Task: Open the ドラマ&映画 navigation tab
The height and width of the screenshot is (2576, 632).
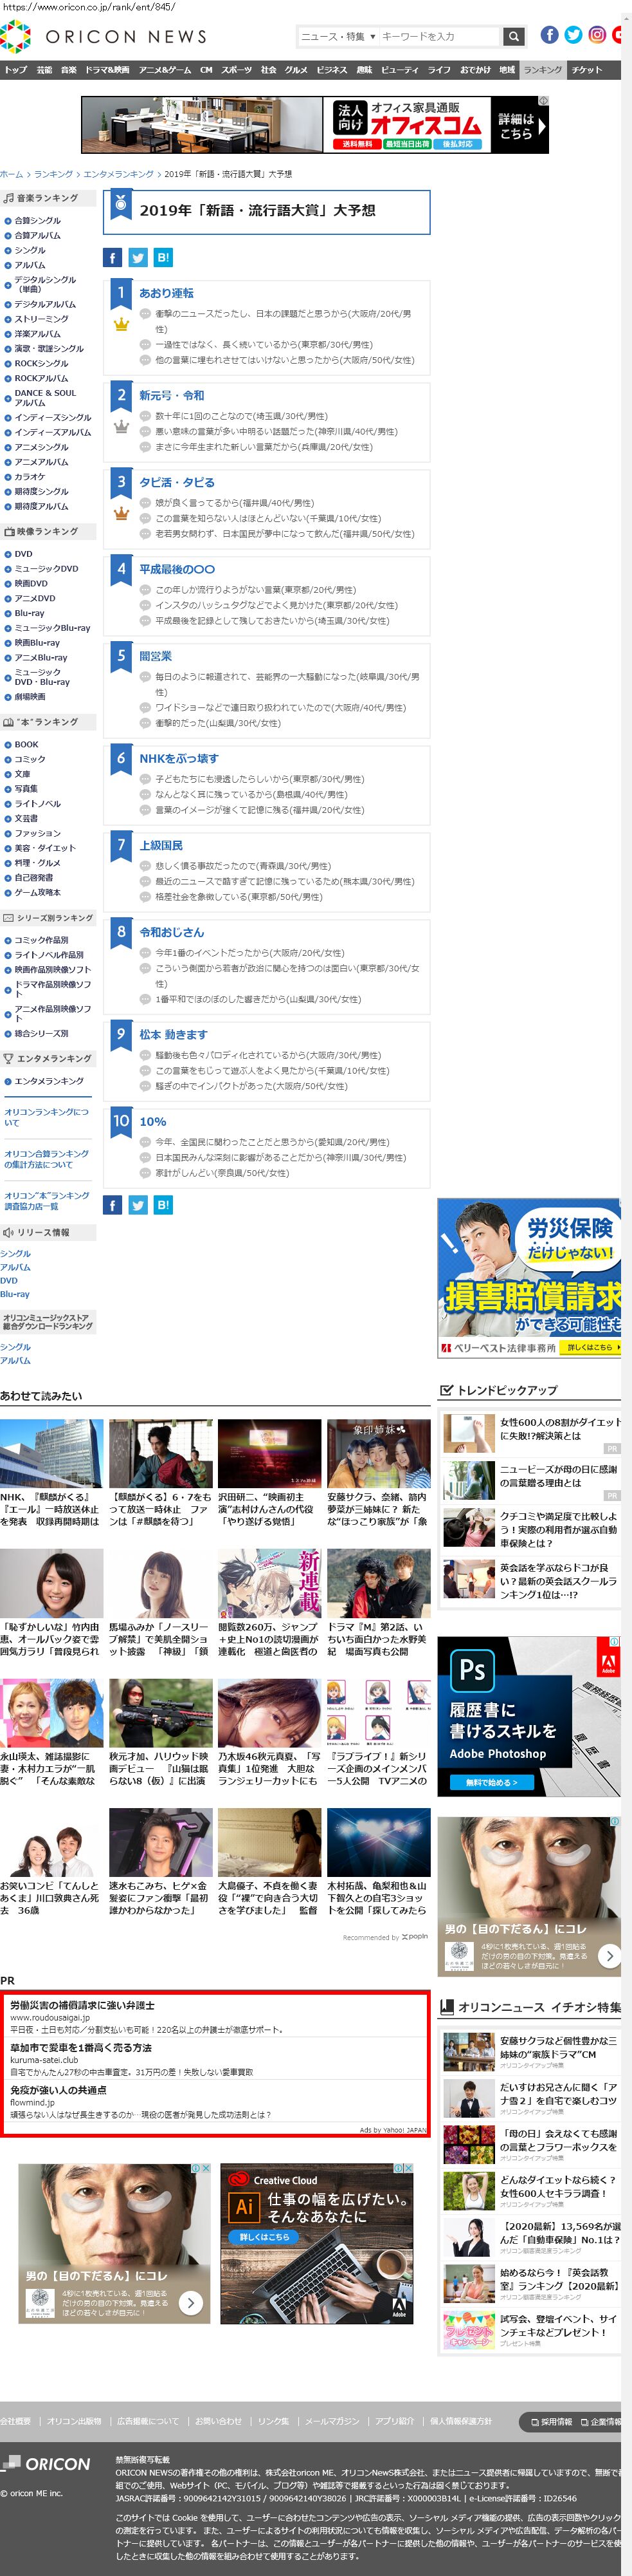Action: tap(107, 70)
